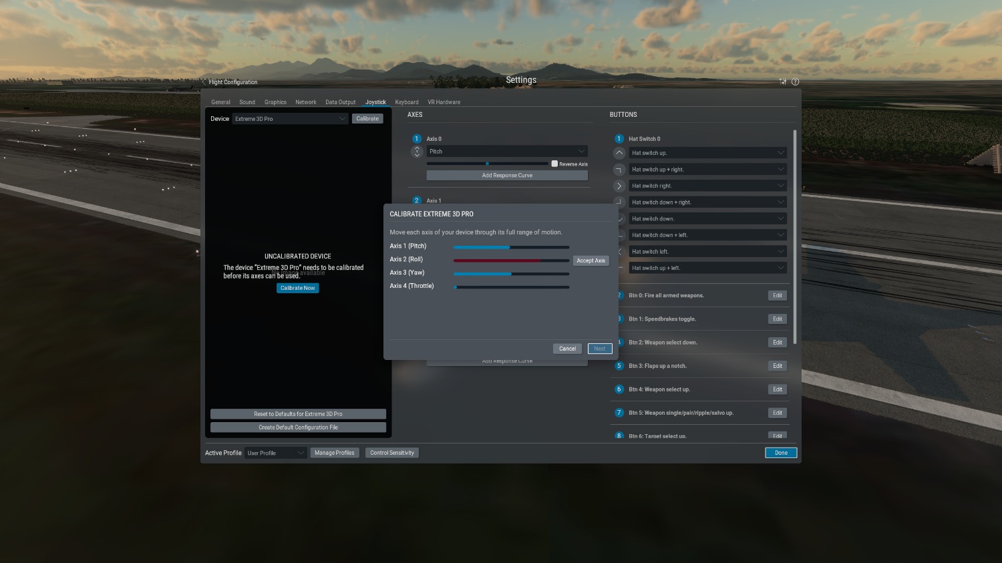This screenshot has height=563, width=1002.
Task: Open the help question mark icon
Action: click(795, 81)
